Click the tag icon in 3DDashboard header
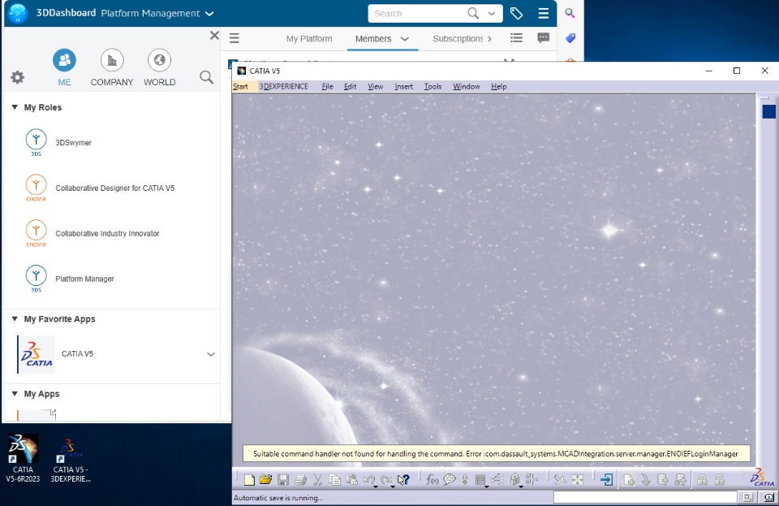 tap(517, 14)
